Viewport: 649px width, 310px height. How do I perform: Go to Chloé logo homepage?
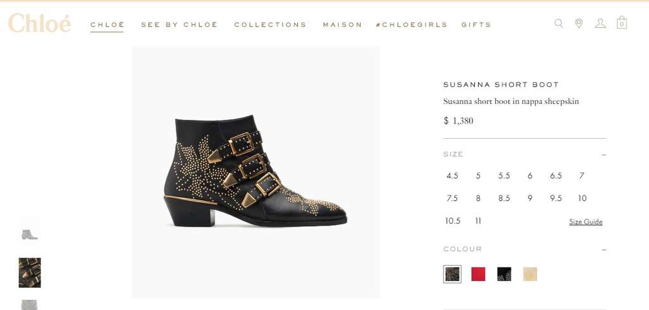(39, 23)
